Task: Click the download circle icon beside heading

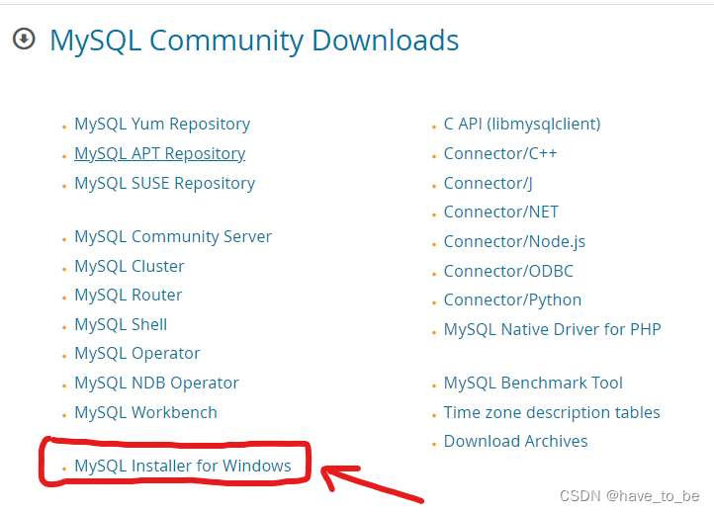Action: pos(24,39)
